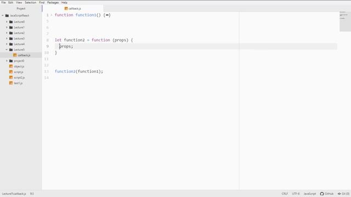Expand the Lecture4 folder arrow
This screenshot has width=351, height=197.
[x=7, y=44]
